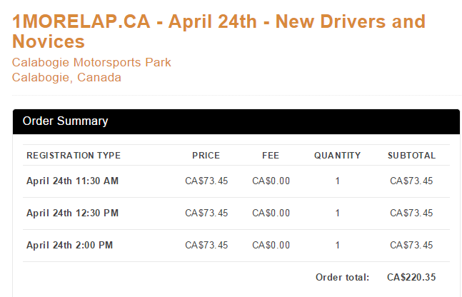Select the 12:30 PM row fee amount
462x297 pixels.
[271, 213]
